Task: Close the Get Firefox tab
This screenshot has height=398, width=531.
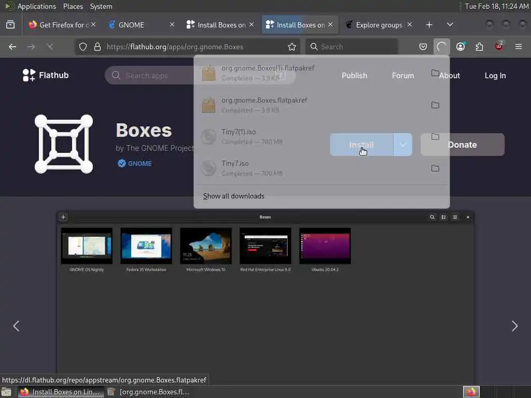Action: click(x=93, y=25)
